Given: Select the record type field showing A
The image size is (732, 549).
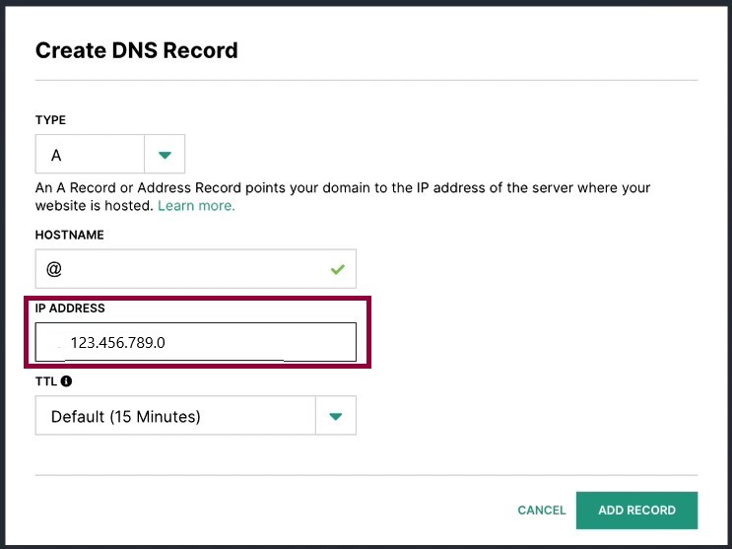Looking at the screenshot, I should 90,154.
